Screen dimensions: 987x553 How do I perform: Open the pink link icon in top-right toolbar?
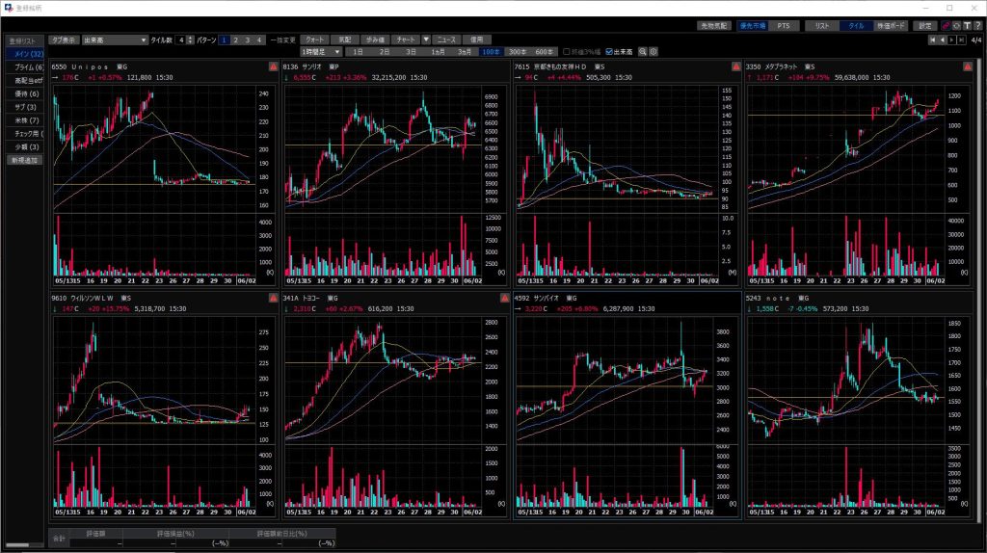click(x=945, y=26)
